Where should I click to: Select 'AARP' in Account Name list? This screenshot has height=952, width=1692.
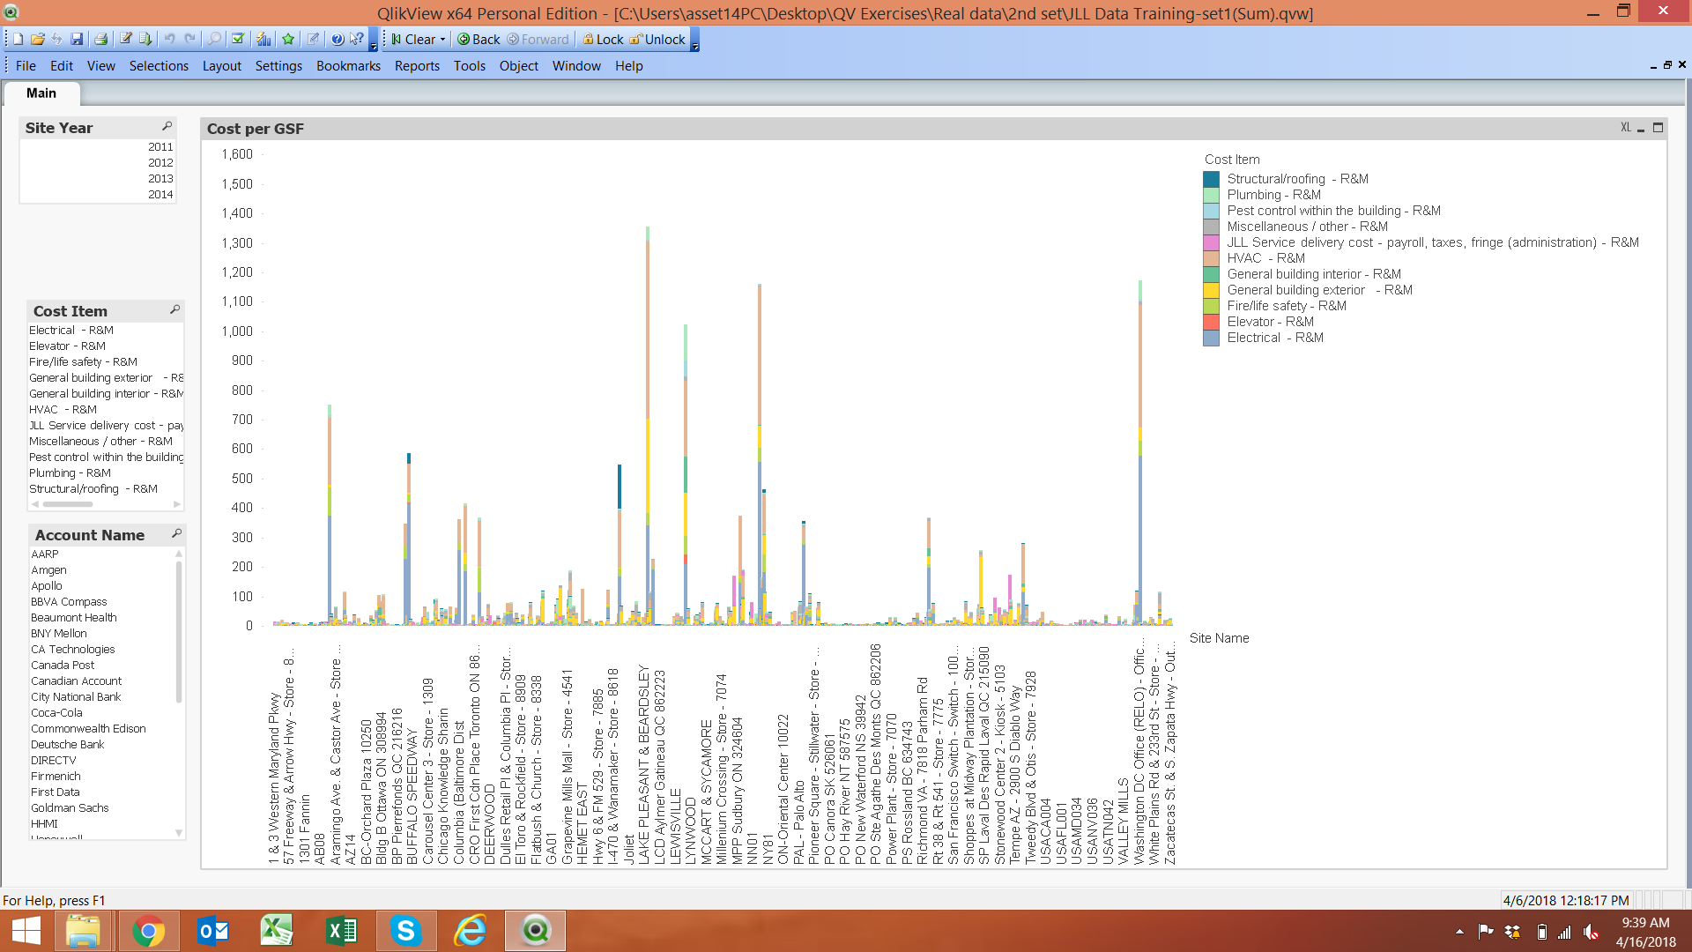[x=101, y=554]
